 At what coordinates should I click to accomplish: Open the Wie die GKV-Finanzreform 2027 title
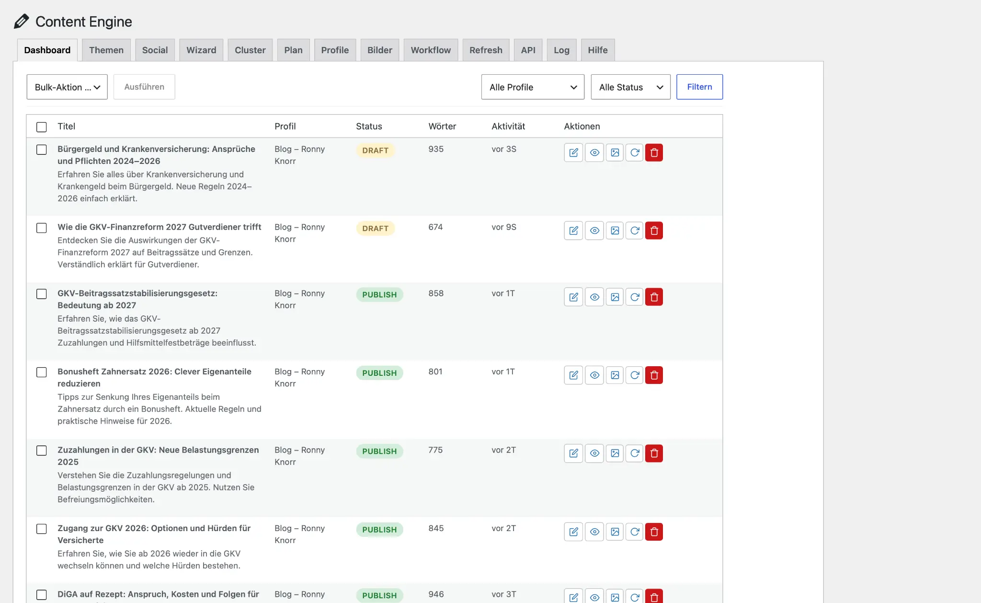159,227
